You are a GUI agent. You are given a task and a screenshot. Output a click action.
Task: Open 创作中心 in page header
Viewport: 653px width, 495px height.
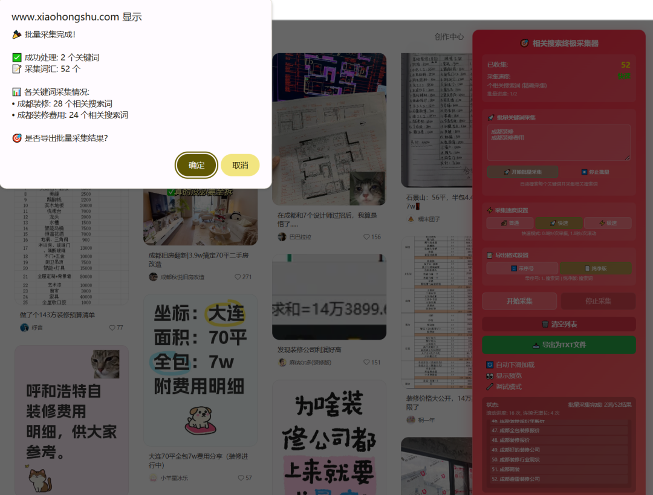[x=449, y=37]
